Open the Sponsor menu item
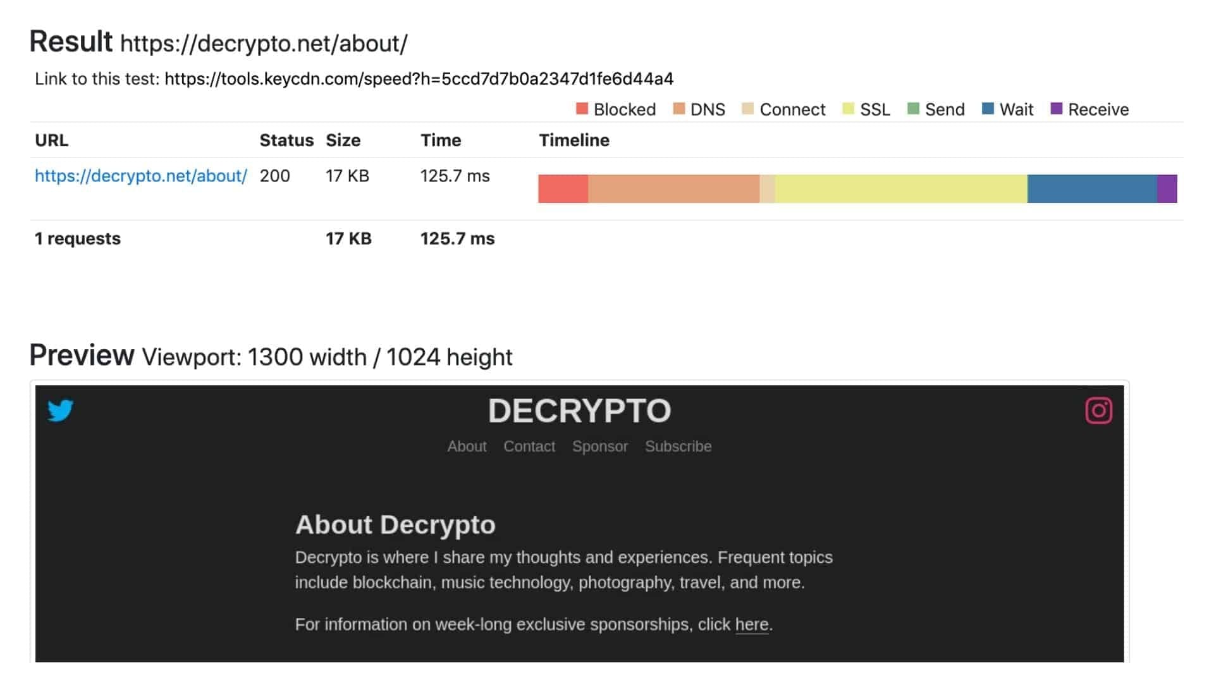 pos(600,446)
